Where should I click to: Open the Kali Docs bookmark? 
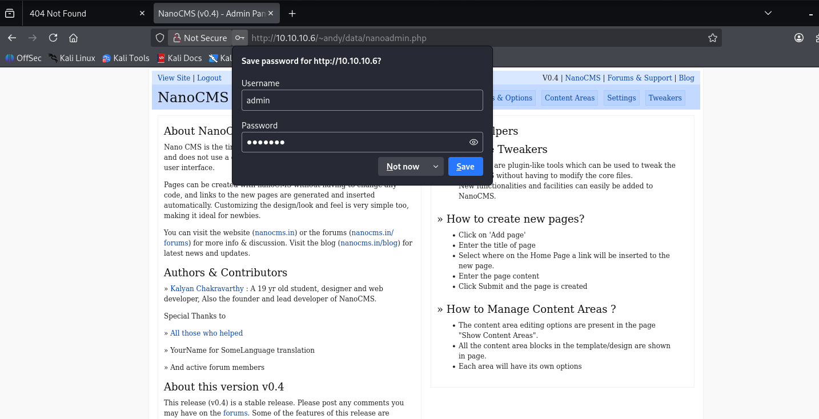click(x=179, y=58)
